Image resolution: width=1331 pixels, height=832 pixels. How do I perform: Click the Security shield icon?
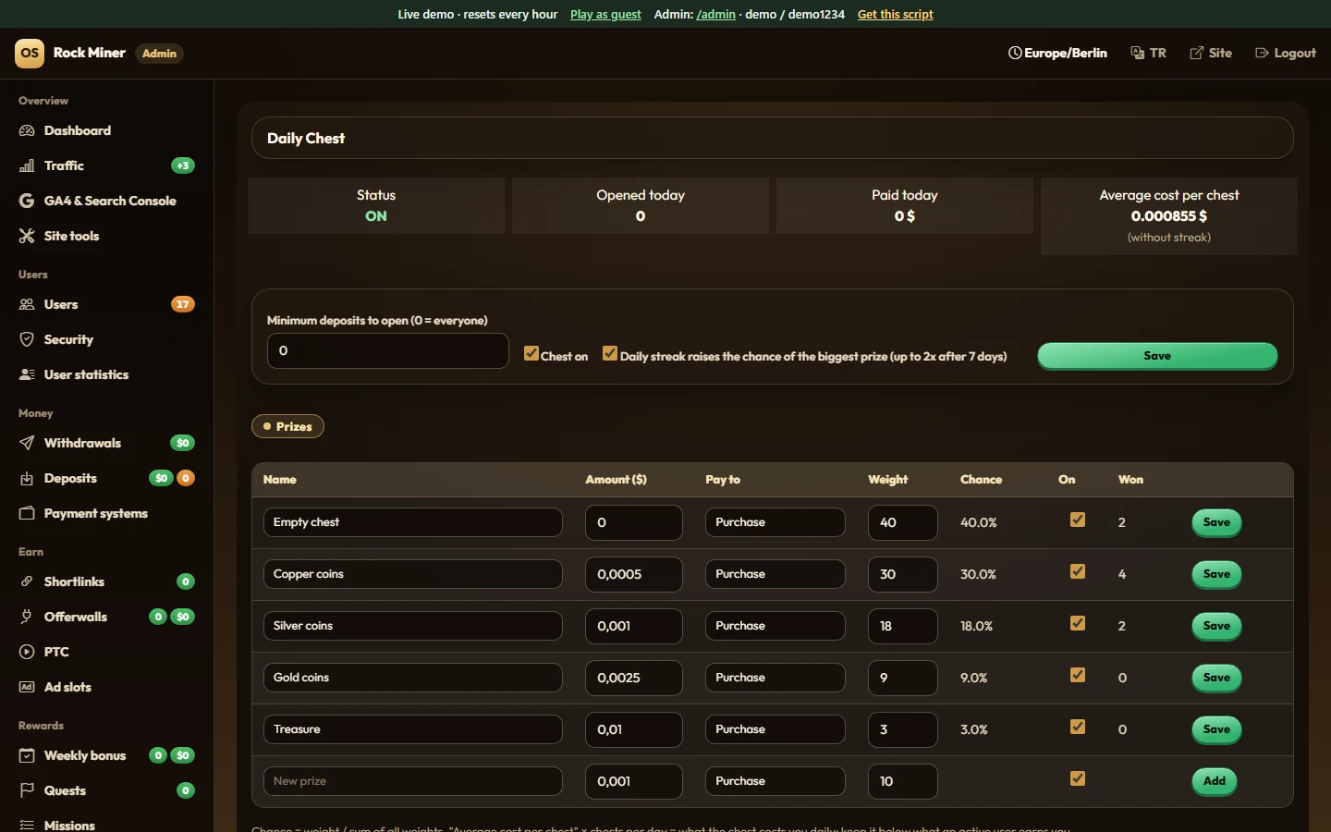coord(27,339)
